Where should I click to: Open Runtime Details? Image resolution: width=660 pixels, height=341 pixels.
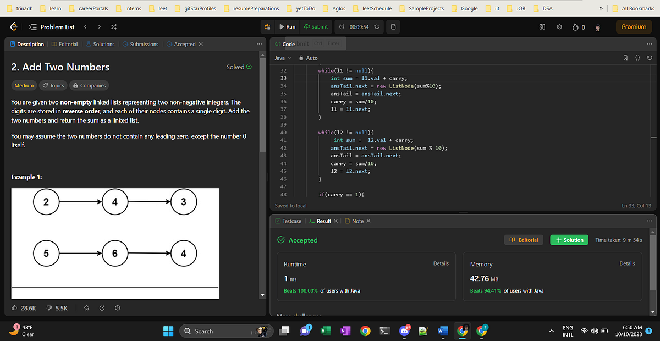[441, 263]
